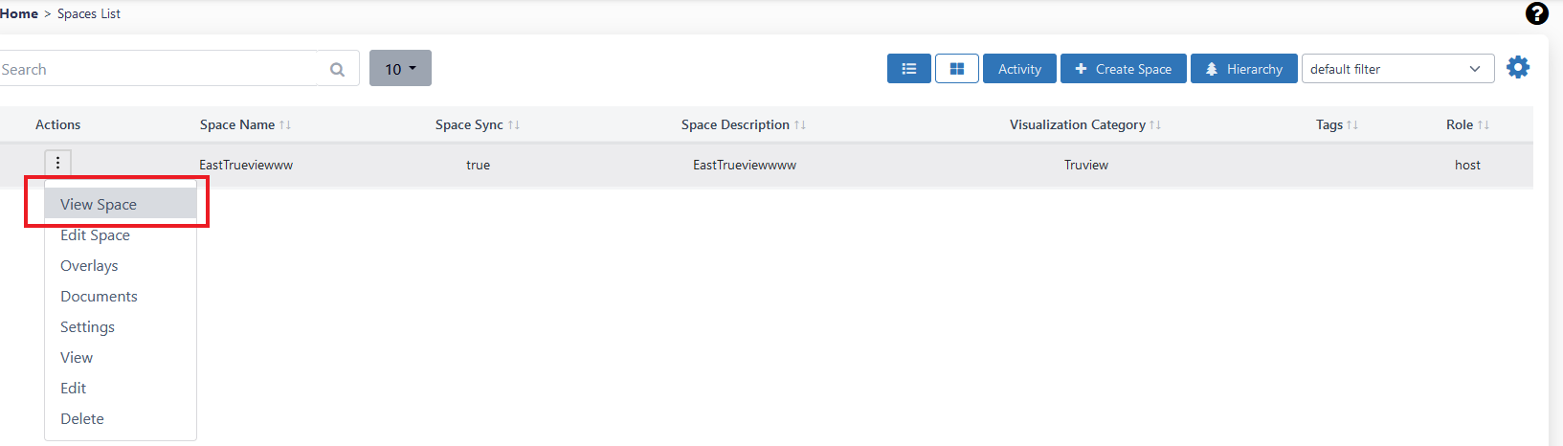Go to Home breadcrumb link

(19, 13)
